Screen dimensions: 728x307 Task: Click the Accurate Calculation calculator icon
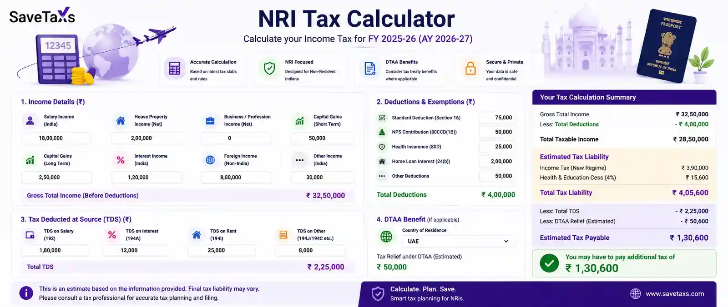pyautogui.click(x=175, y=69)
